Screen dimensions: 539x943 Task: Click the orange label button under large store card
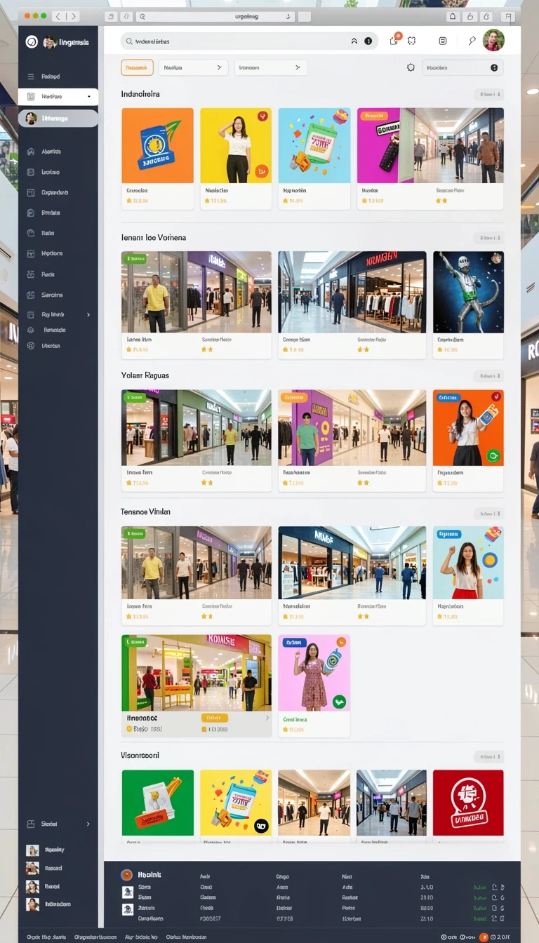click(215, 718)
